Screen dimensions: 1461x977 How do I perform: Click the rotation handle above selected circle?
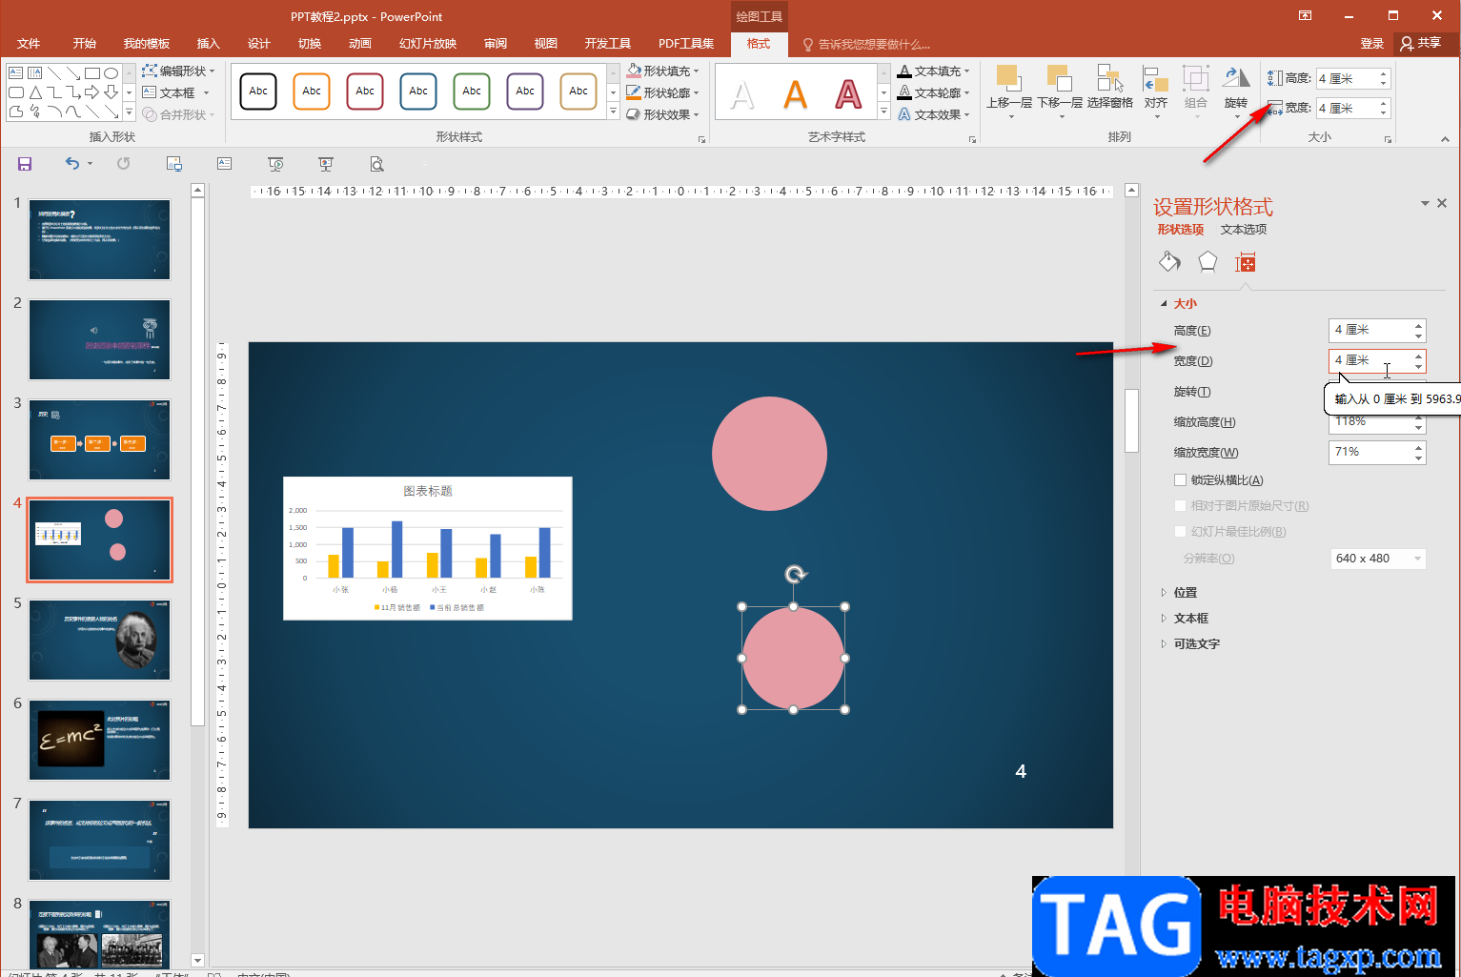[796, 574]
